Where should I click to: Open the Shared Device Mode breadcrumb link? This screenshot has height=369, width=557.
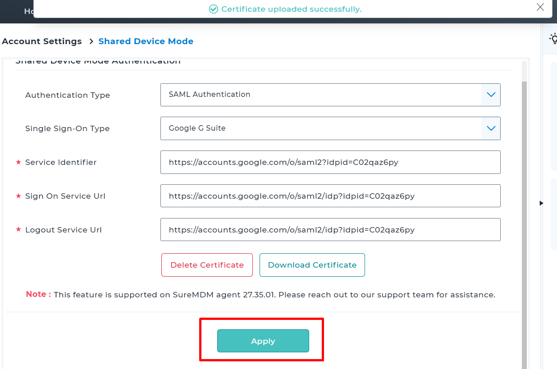pyautogui.click(x=146, y=41)
